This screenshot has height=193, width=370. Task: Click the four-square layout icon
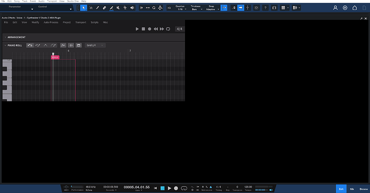[256, 8]
